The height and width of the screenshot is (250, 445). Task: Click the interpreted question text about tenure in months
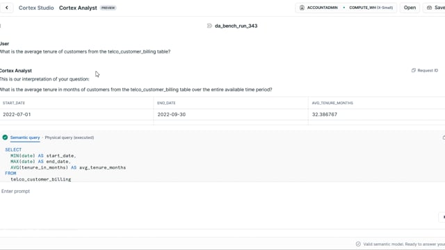pyautogui.click(x=136, y=90)
